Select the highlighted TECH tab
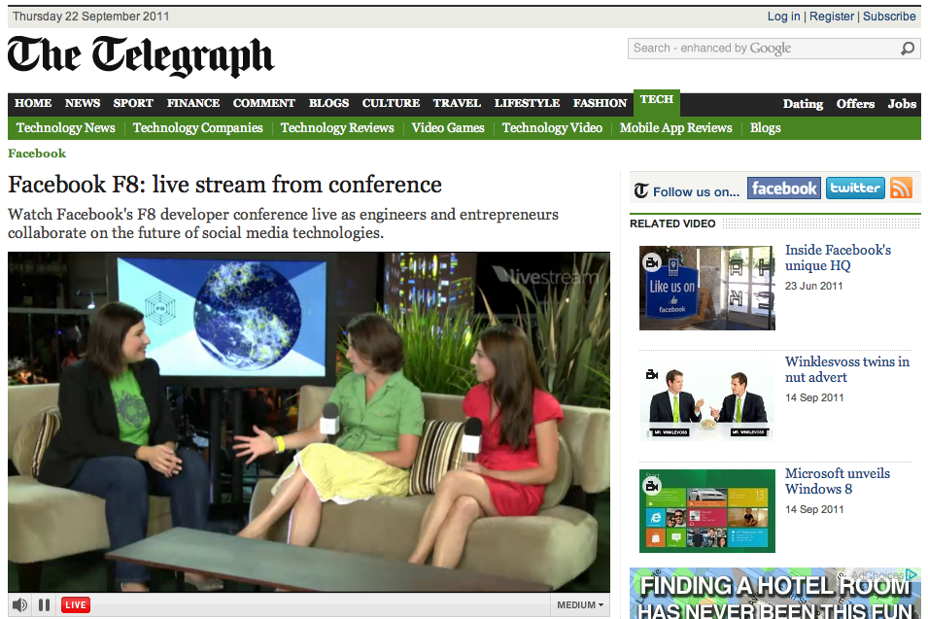 point(656,100)
